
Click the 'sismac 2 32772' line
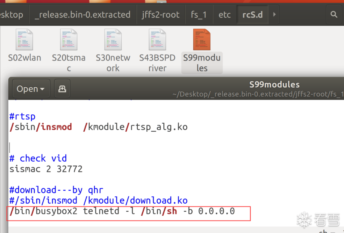(x=46, y=169)
